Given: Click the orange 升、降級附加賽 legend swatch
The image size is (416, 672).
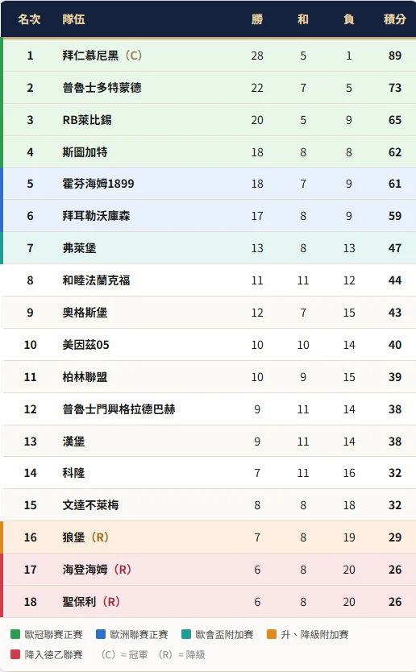Looking at the screenshot, I should tap(272, 634).
